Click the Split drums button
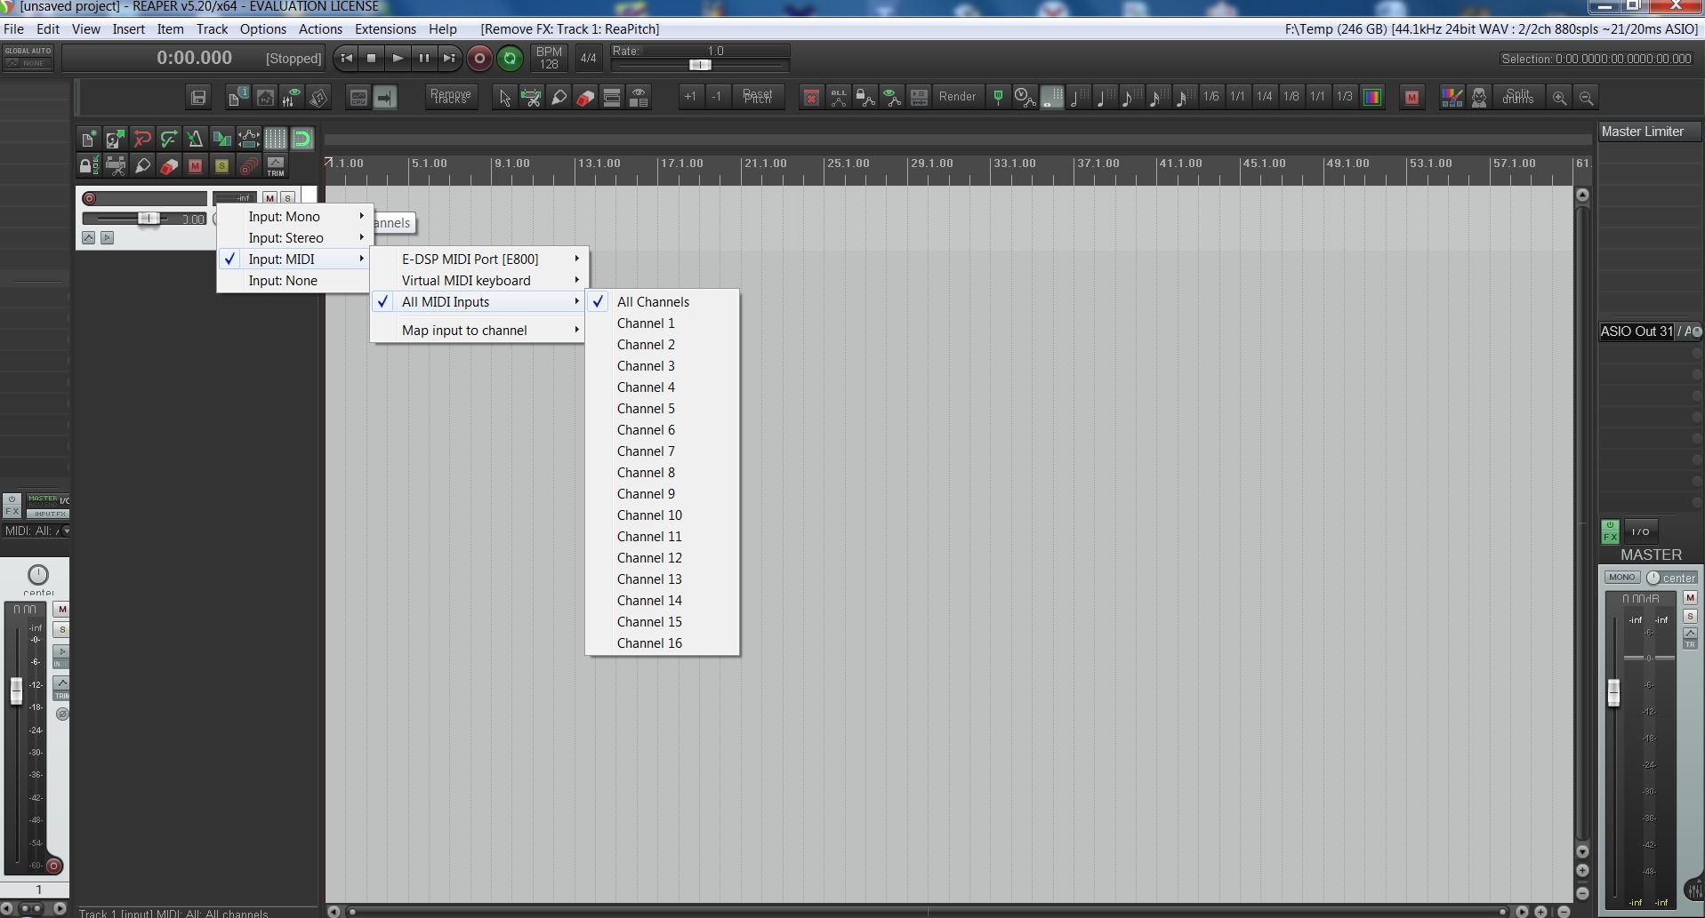 click(x=1517, y=97)
